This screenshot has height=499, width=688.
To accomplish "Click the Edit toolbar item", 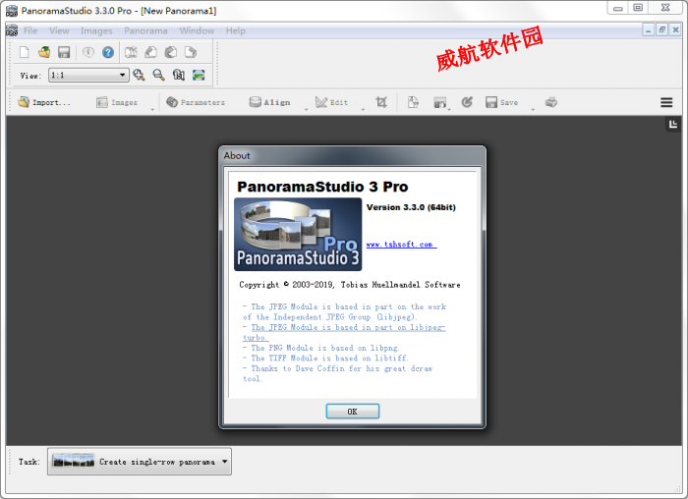I will pos(332,102).
